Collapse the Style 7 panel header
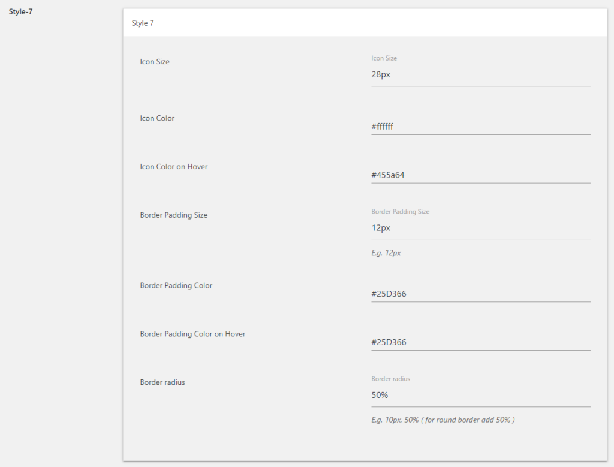Viewport: 614px width, 467px height. coord(365,23)
